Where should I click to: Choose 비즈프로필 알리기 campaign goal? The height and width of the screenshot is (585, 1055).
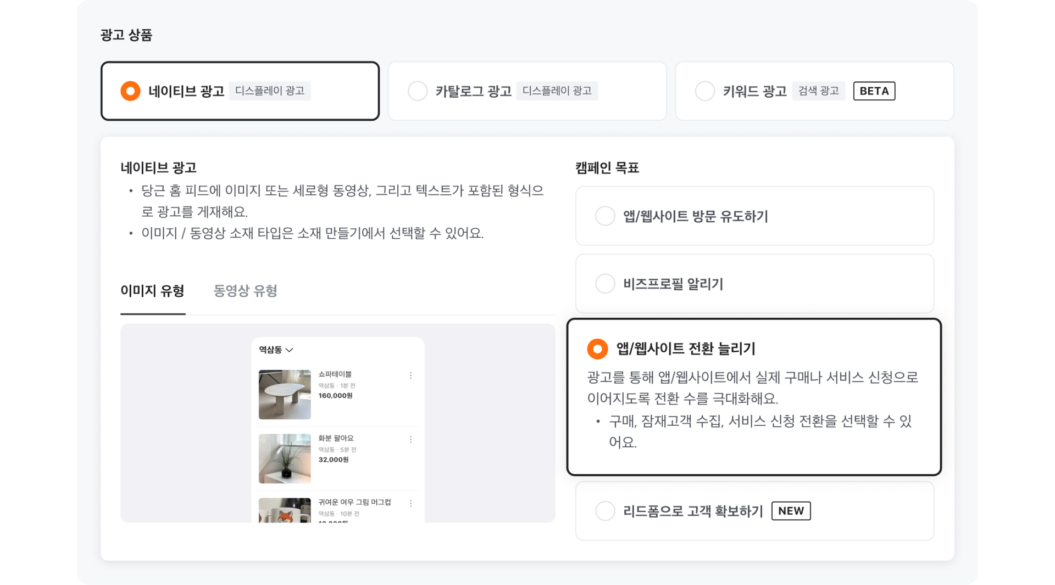pyautogui.click(x=605, y=284)
